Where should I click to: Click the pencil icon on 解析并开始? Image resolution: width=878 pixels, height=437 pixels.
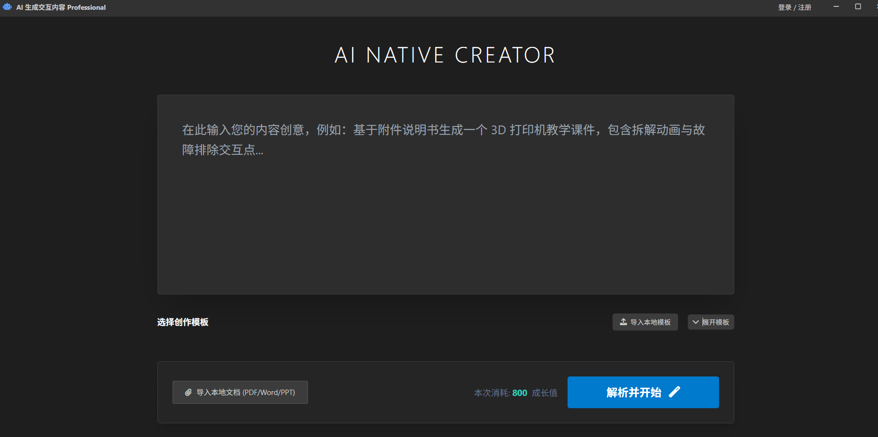pos(675,392)
